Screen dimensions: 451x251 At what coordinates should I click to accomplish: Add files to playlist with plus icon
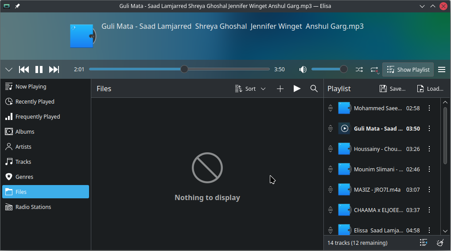tap(280, 89)
